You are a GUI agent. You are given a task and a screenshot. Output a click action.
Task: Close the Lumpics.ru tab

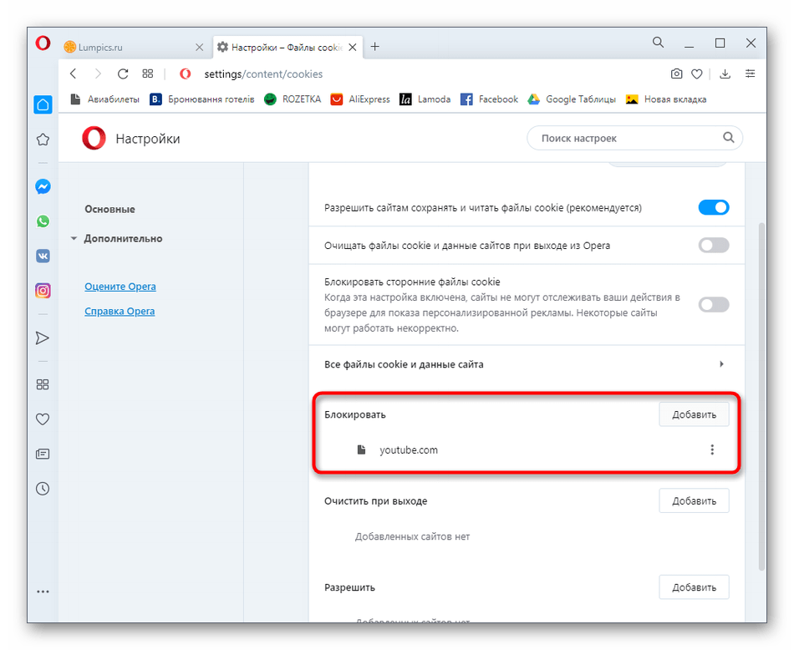[200, 48]
